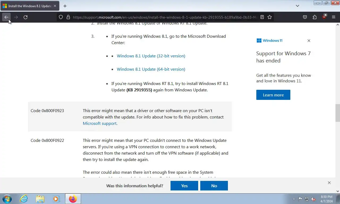Image resolution: width=340 pixels, height=204 pixels.
Task: Open Windows Explorer from taskbar
Action: click(x=40, y=199)
